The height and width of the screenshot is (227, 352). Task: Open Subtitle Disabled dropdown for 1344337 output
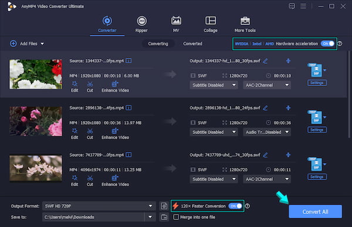coord(214,85)
